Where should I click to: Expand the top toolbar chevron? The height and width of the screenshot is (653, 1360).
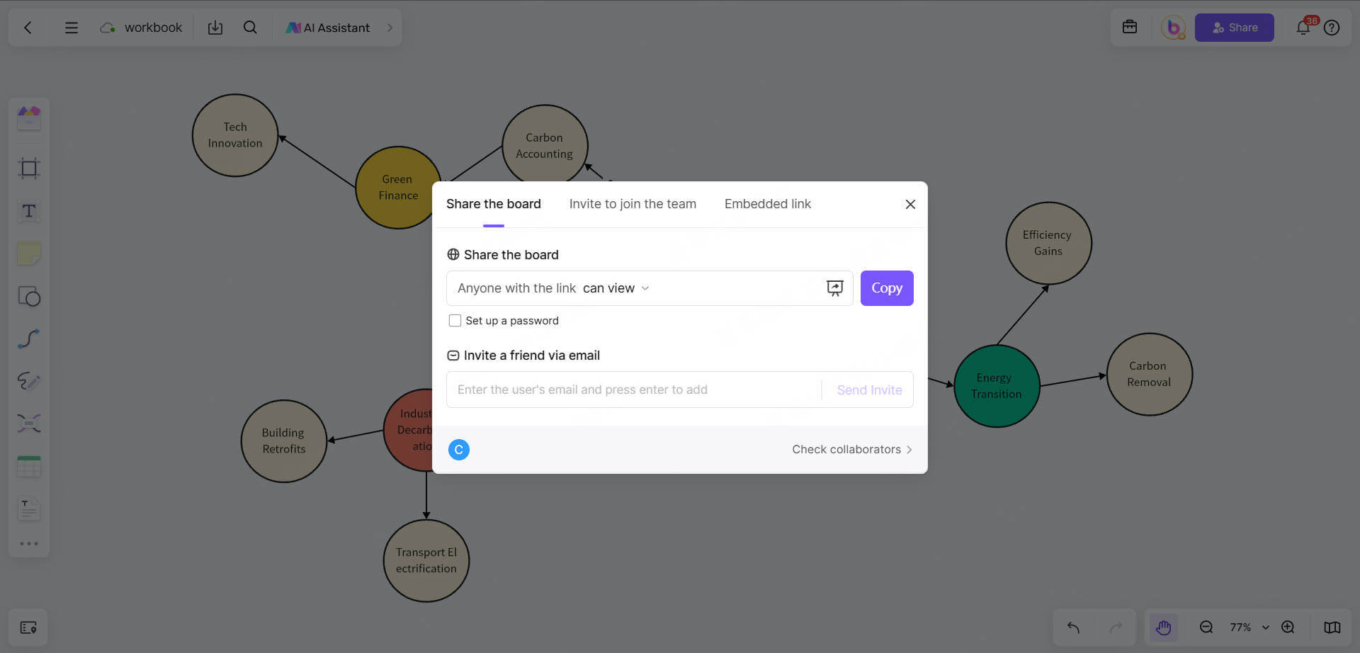point(390,28)
